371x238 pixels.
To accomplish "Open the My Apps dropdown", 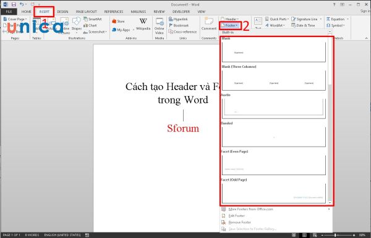I will (x=123, y=30).
